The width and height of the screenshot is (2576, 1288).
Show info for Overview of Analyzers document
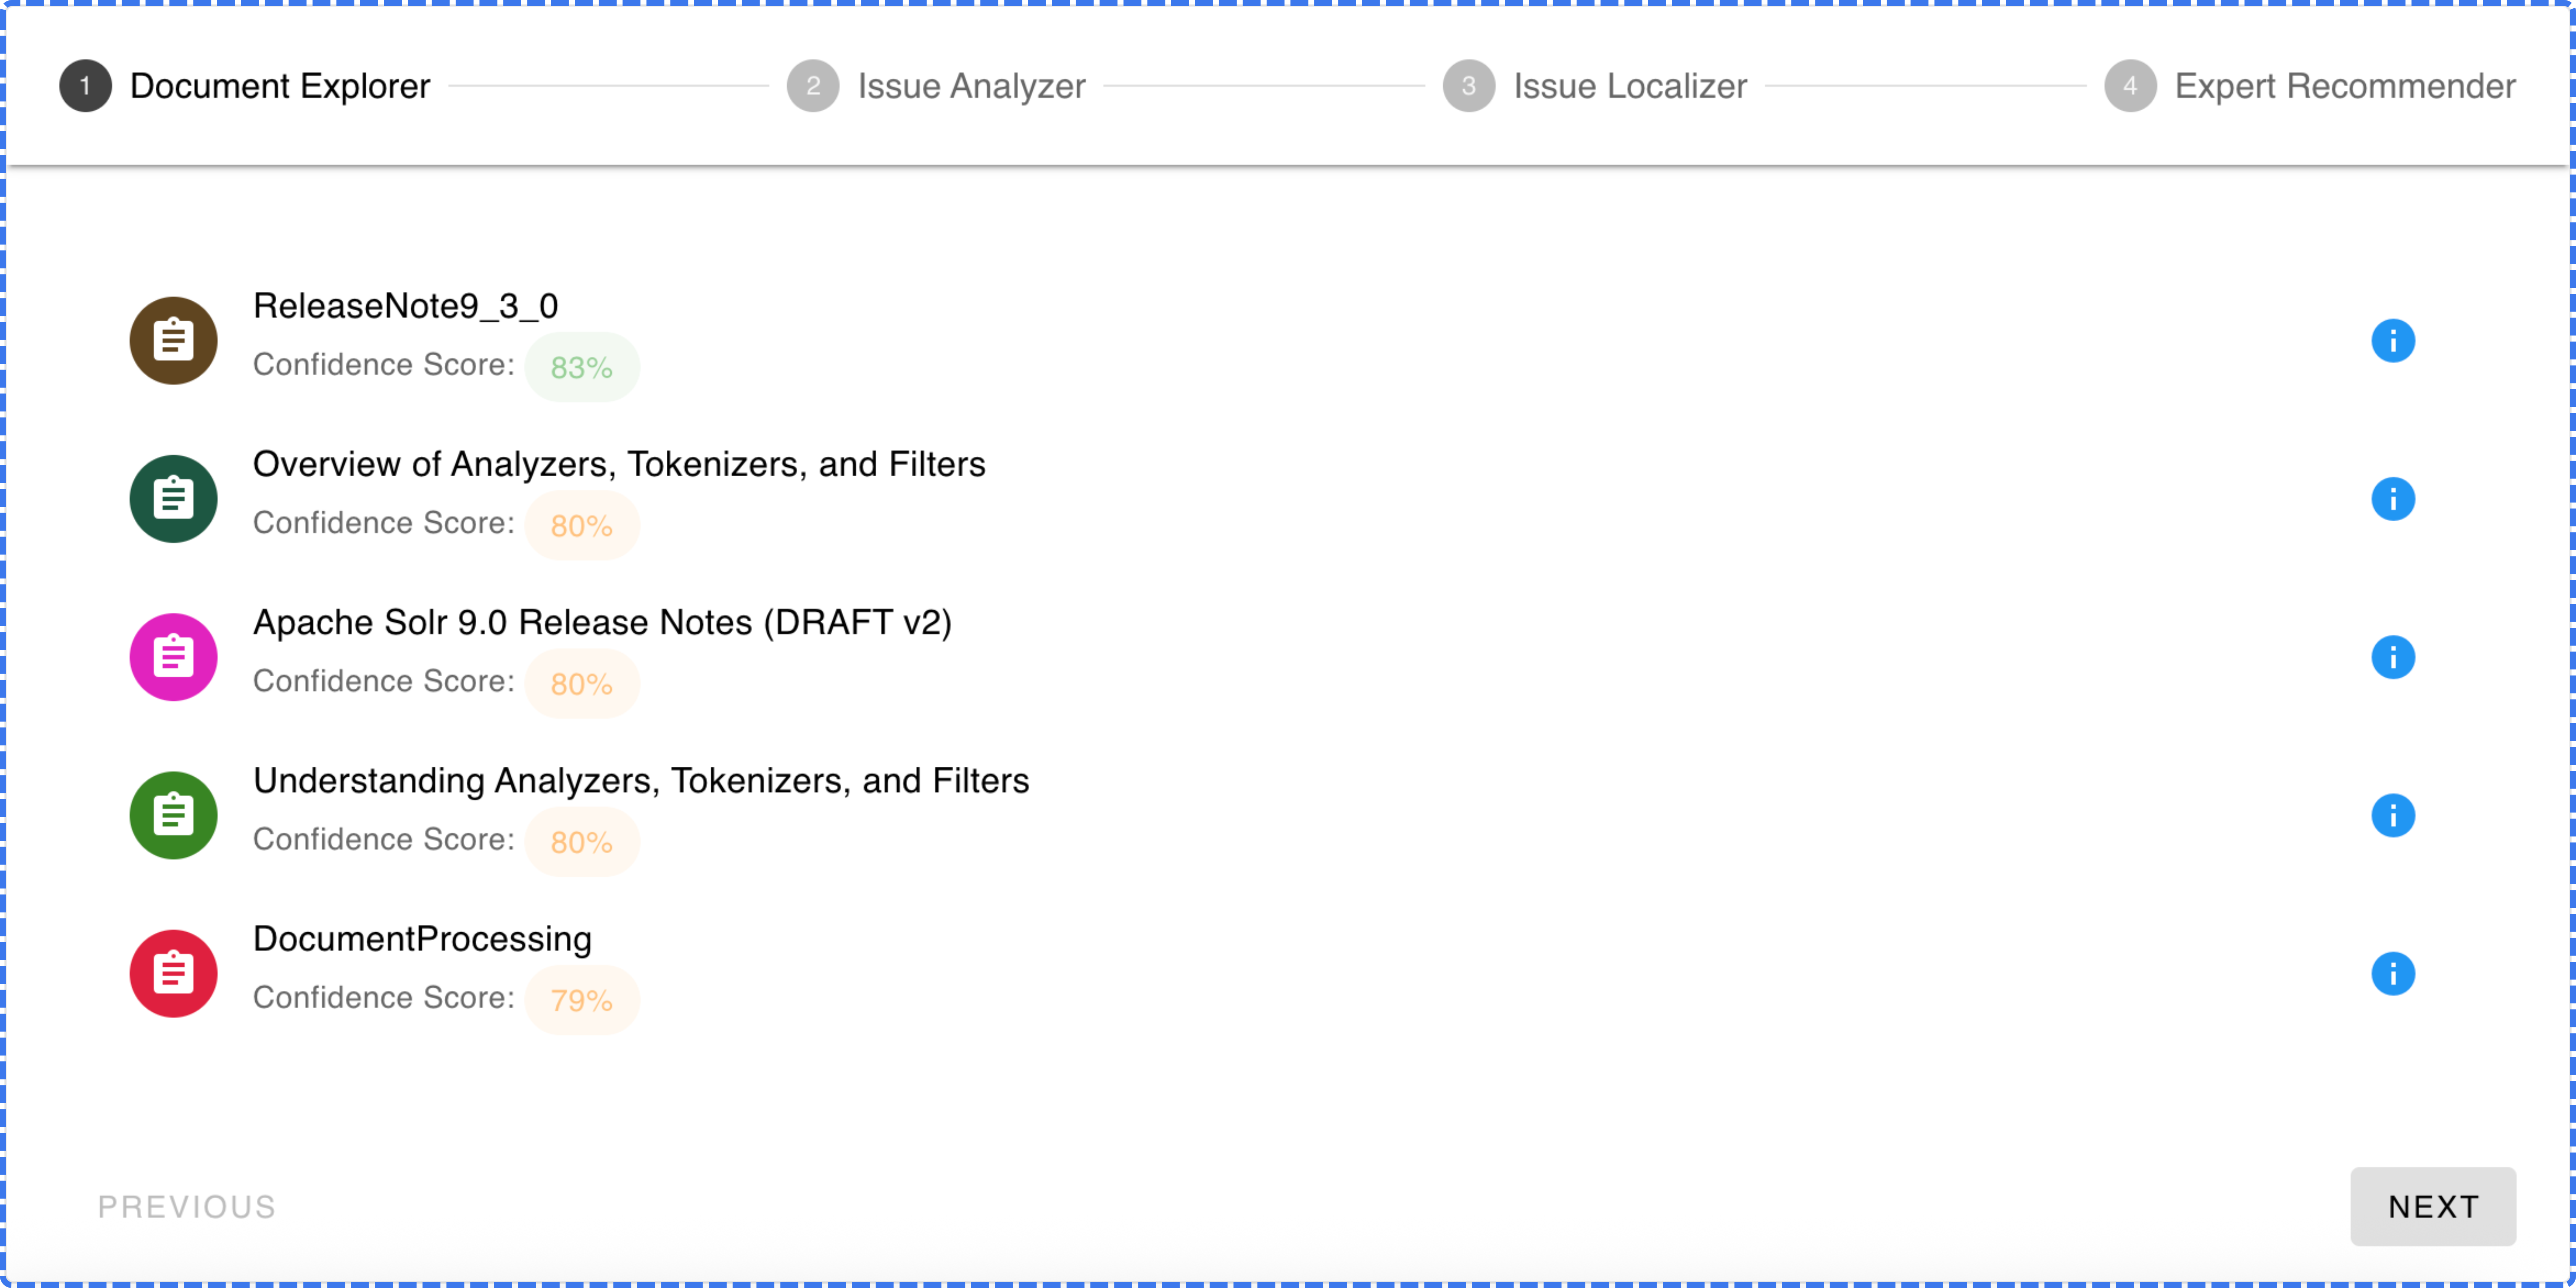2392,499
